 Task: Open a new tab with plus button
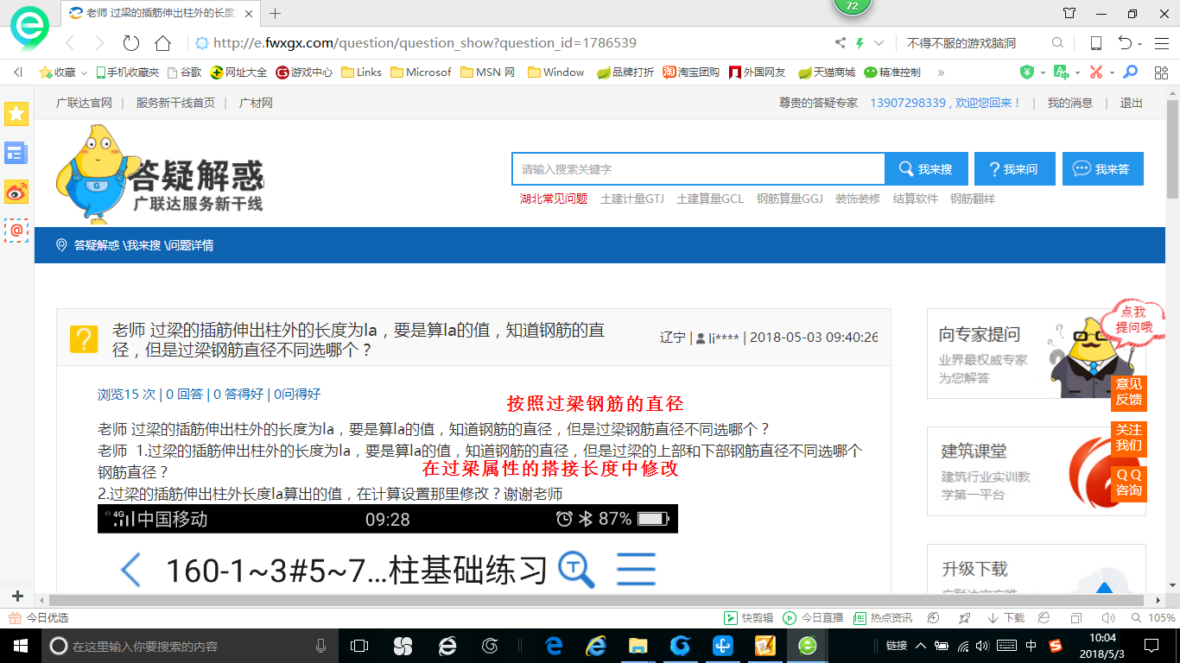(x=276, y=13)
